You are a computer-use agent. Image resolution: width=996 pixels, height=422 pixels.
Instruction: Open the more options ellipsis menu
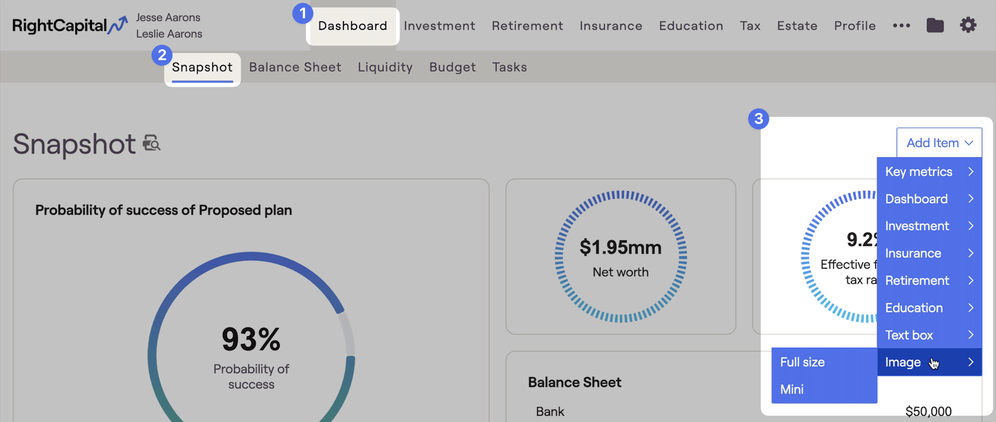click(x=902, y=25)
